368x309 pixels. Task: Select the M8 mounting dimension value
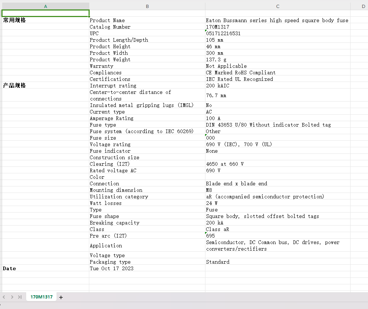pos(278,190)
